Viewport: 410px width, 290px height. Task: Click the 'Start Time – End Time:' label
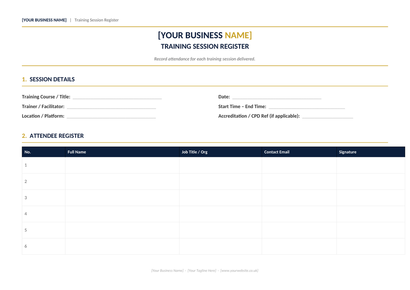coord(242,107)
